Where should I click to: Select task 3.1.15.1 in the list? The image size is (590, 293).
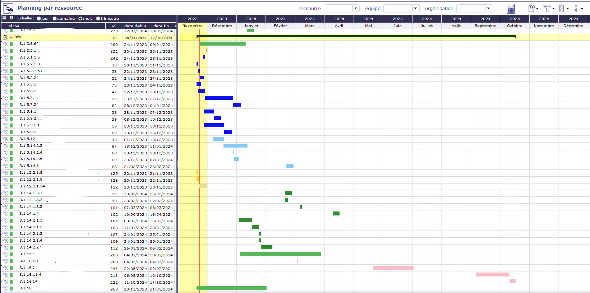(27, 254)
